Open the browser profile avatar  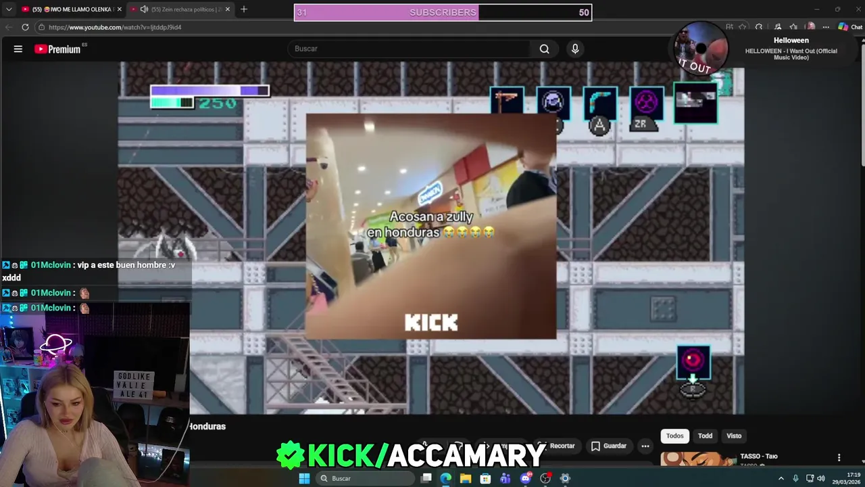pos(810,27)
